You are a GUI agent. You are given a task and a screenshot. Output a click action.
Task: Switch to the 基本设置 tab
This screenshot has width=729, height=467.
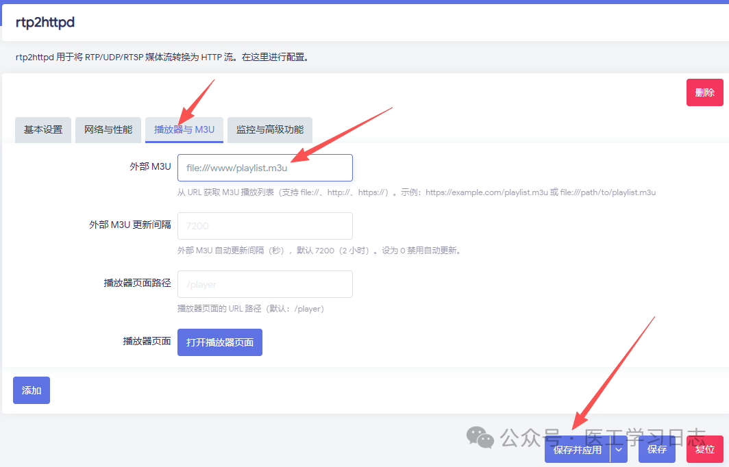coord(42,129)
